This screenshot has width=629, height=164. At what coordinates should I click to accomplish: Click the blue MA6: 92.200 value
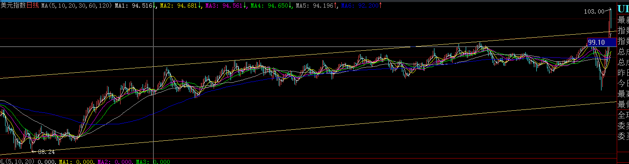click(360, 6)
